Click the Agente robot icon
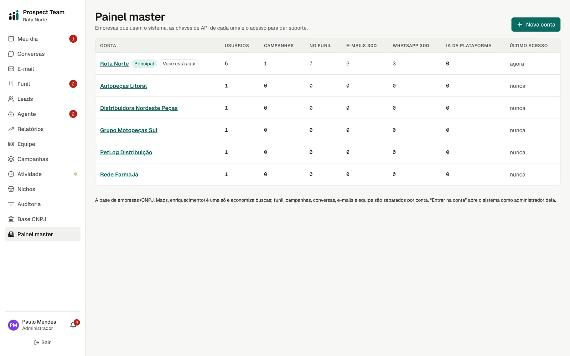The image size is (570, 356). (11, 114)
